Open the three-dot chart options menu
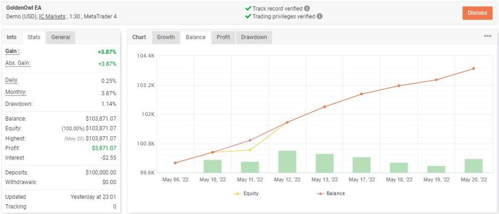 pos(487,36)
